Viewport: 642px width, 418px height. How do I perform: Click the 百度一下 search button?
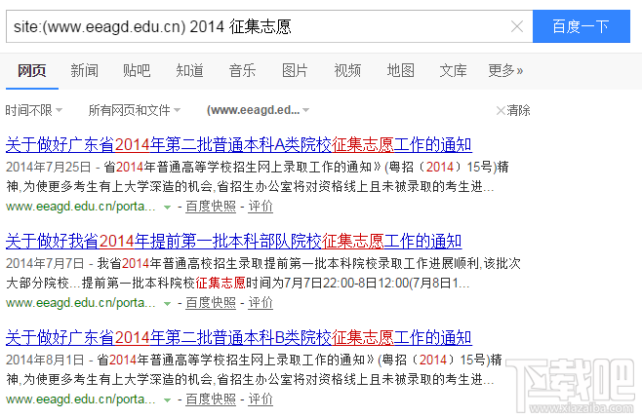click(x=581, y=26)
